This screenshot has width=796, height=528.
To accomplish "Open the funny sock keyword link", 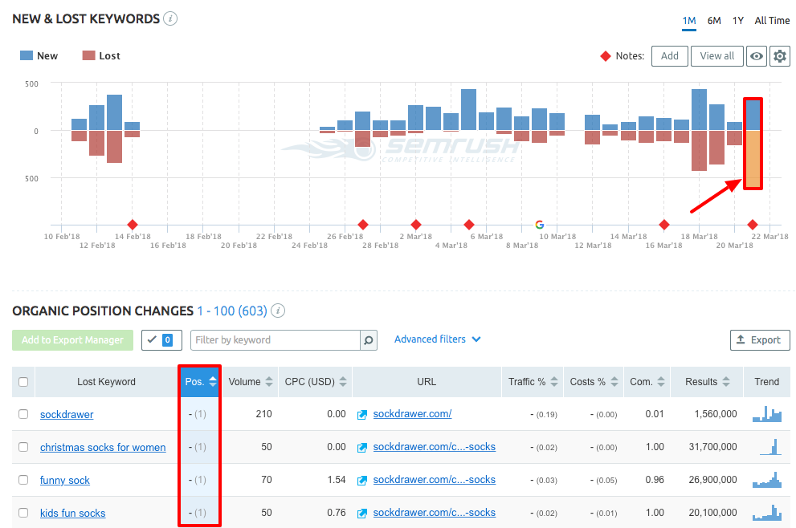I will 65,481.
